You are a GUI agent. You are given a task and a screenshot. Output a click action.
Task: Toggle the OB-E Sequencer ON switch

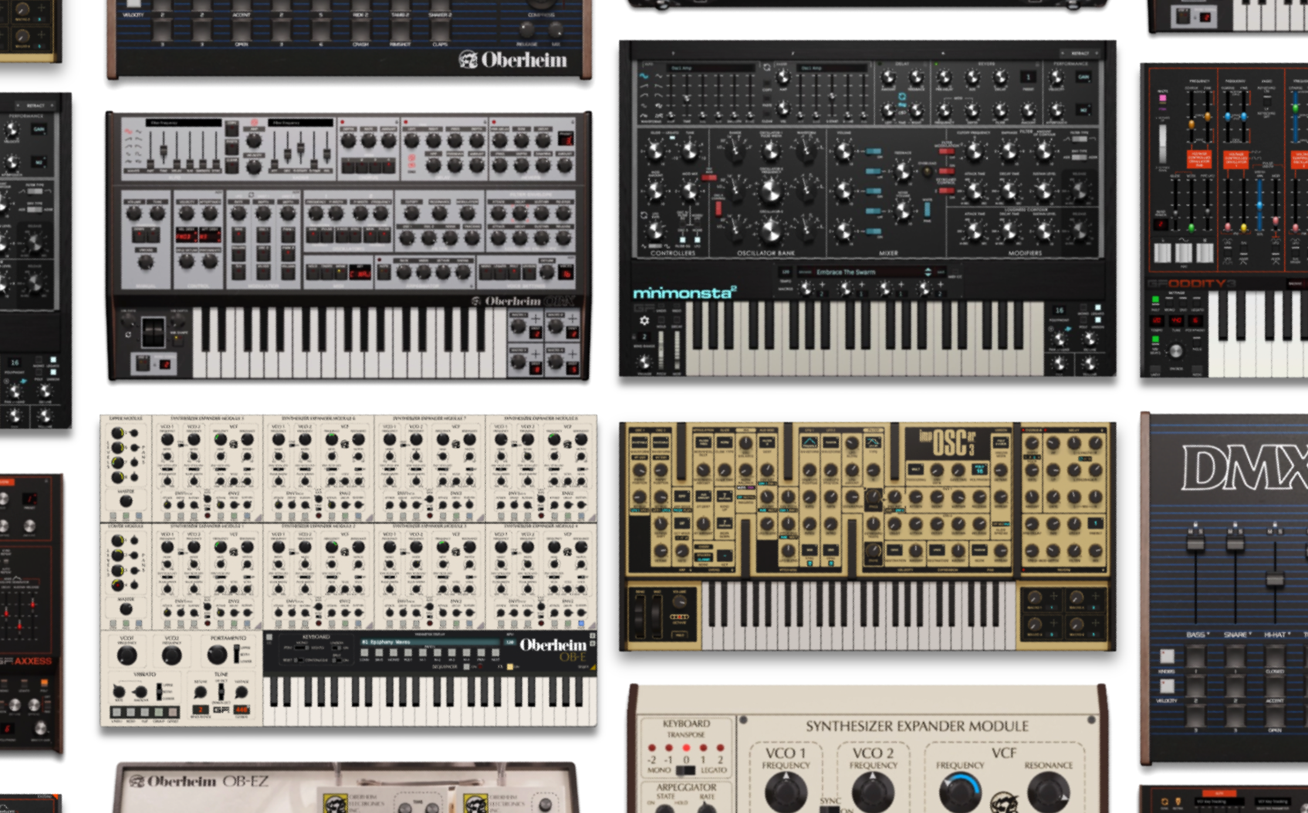point(467,666)
